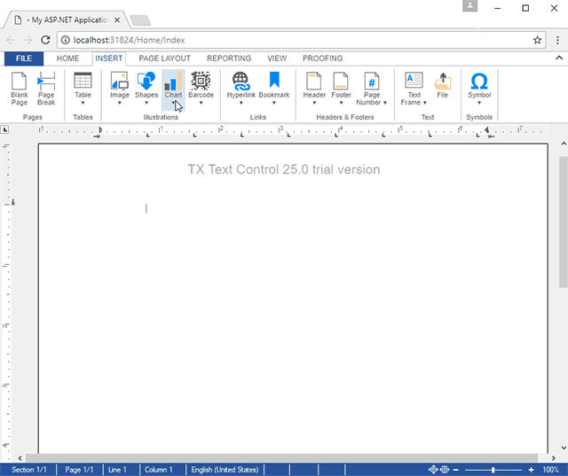The width and height of the screenshot is (568, 476).
Task: Bookmark page with star icon
Action: pyautogui.click(x=537, y=40)
